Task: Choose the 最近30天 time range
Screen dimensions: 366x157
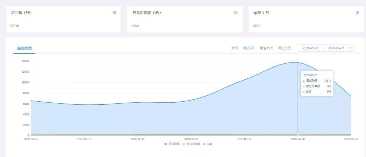Action: point(285,48)
